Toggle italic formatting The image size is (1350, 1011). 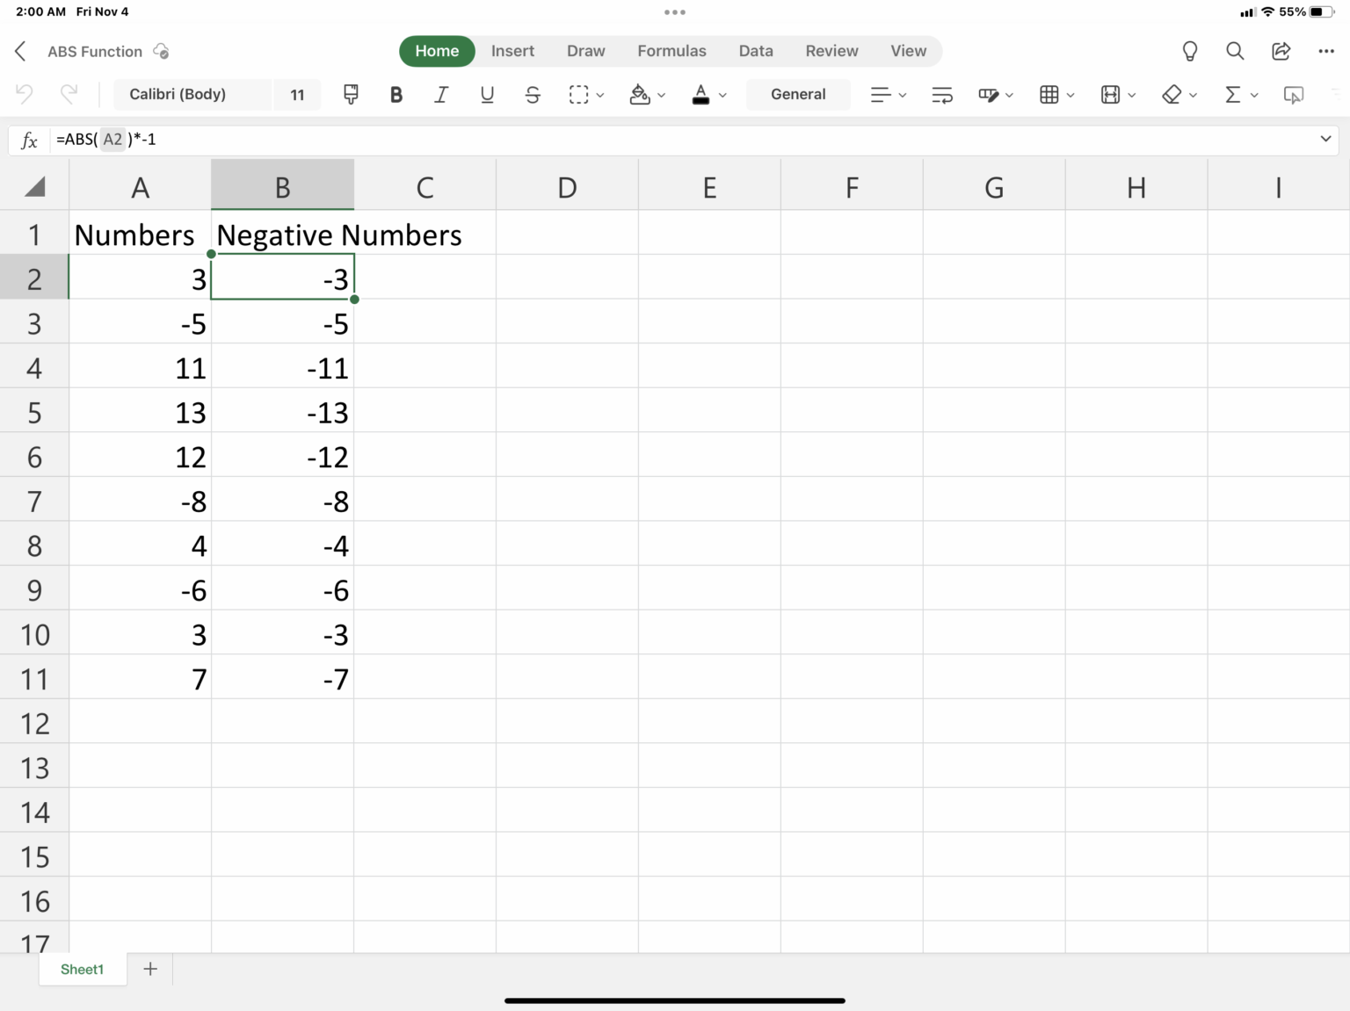tap(441, 94)
